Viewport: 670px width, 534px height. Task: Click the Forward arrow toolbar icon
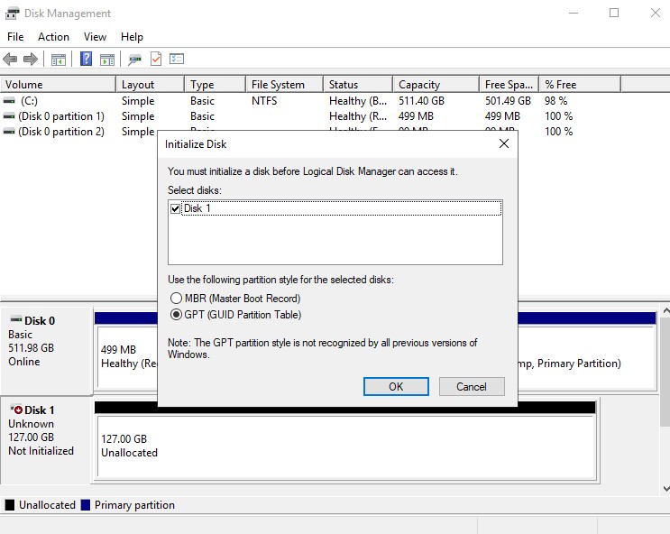pos(31,59)
